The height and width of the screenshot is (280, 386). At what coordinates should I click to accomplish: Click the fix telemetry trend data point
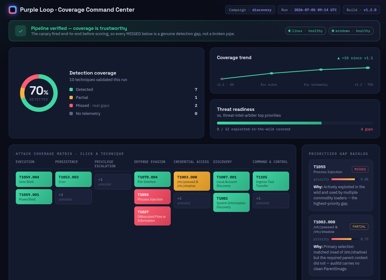pyautogui.click(x=321, y=70)
